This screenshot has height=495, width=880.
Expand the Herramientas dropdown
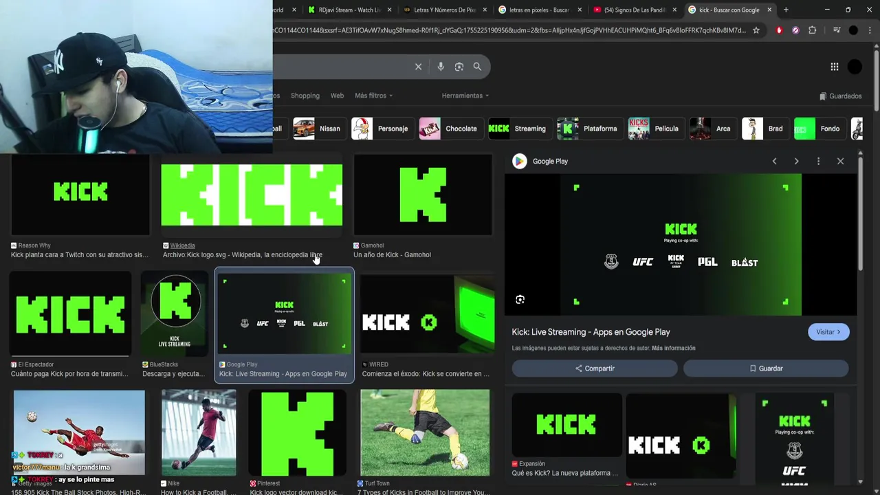click(x=465, y=96)
